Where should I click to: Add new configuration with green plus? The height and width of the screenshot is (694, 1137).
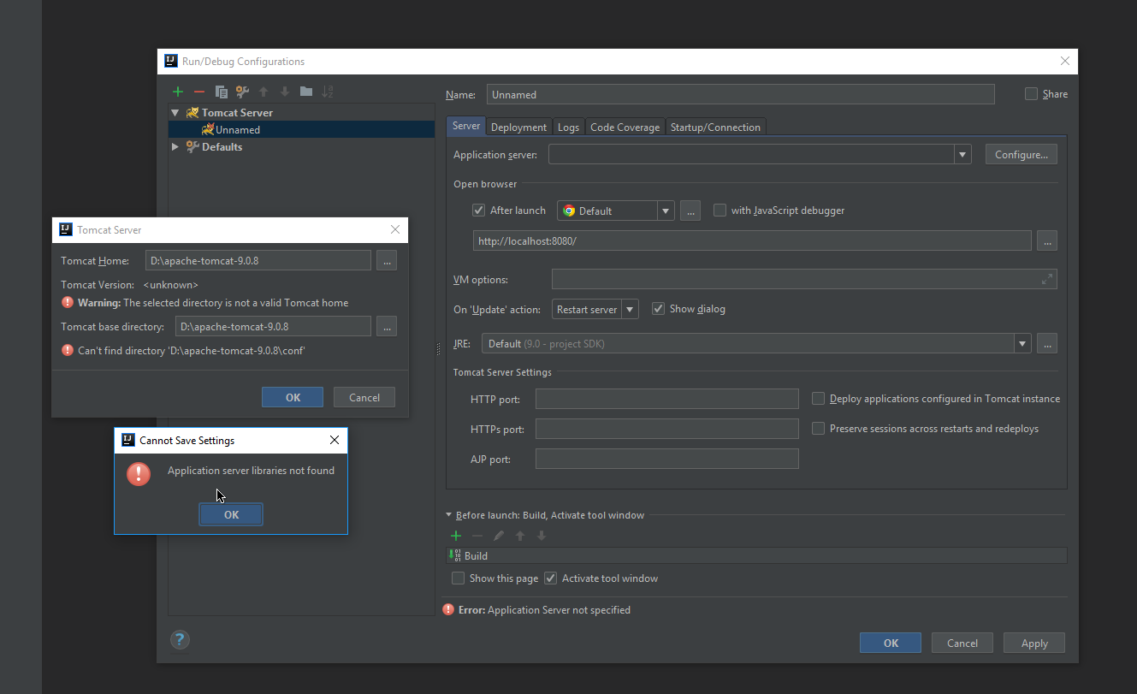[178, 92]
